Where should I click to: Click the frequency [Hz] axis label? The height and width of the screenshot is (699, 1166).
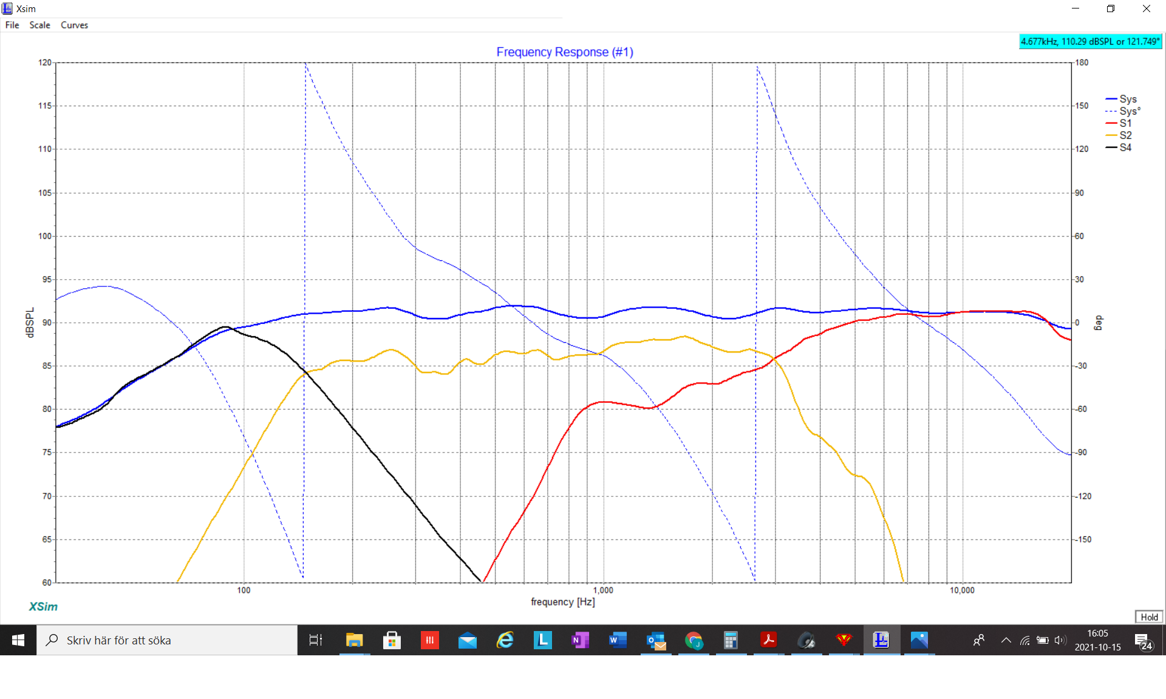pos(563,602)
